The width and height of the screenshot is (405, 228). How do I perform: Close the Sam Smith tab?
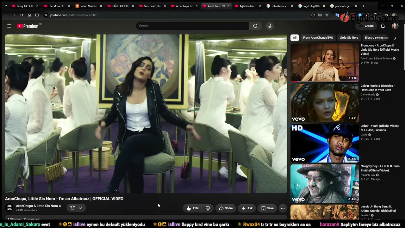tap(165, 6)
